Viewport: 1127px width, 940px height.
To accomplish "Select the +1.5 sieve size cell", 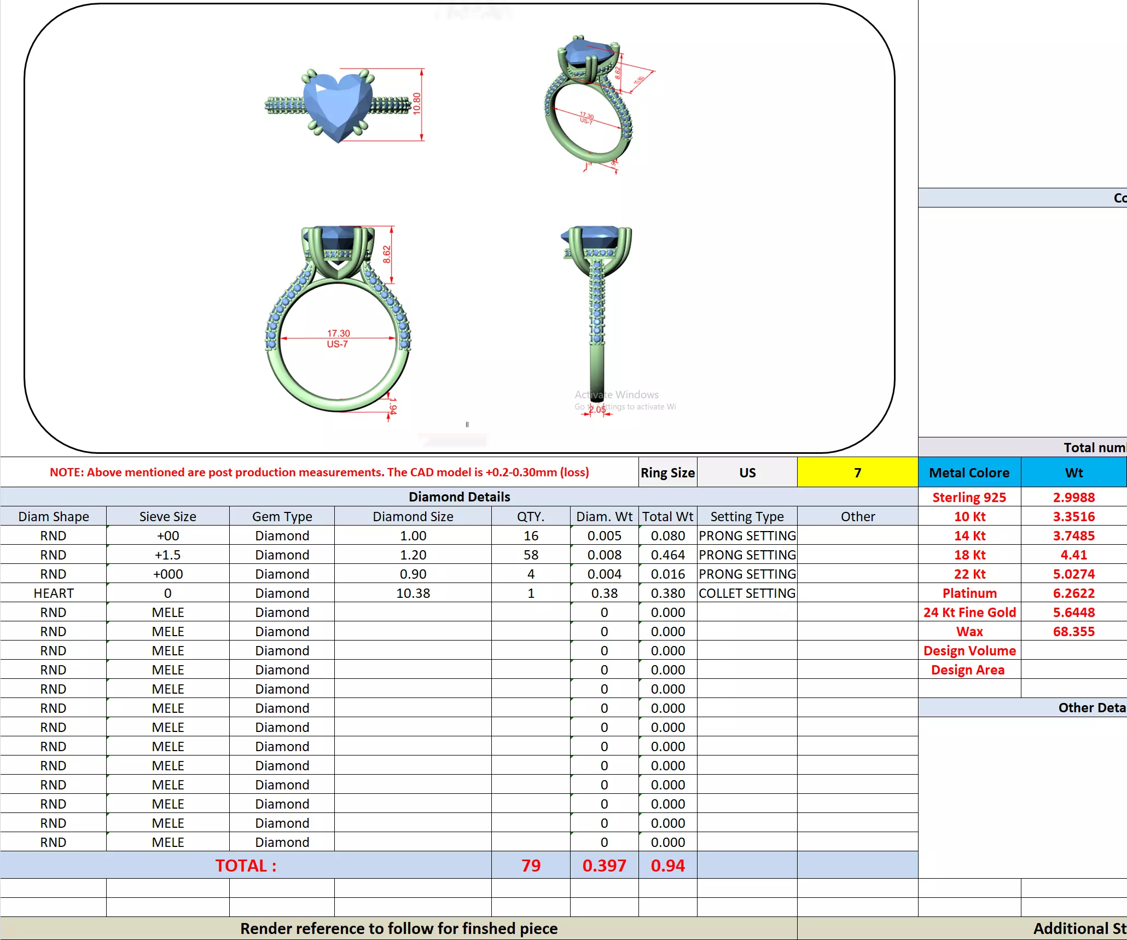I will click(167, 555).
